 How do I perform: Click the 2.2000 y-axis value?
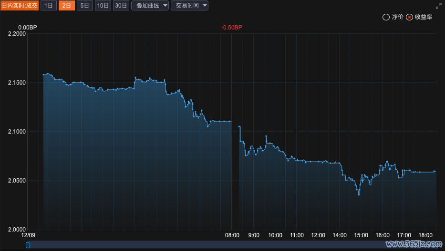(17, 34)
